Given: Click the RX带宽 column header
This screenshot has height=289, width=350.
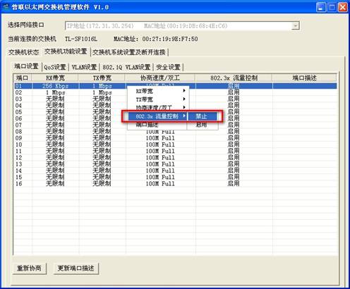Looking at the screenshot, I should pos(55,78).
